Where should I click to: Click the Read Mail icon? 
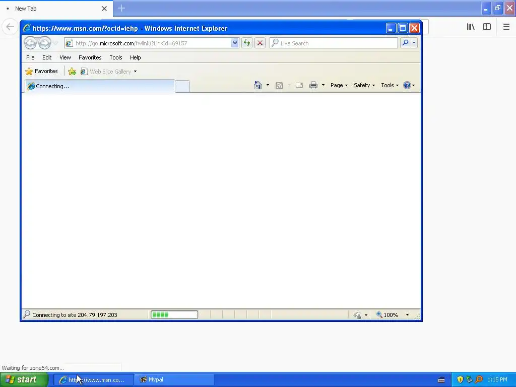pos(299,86)
